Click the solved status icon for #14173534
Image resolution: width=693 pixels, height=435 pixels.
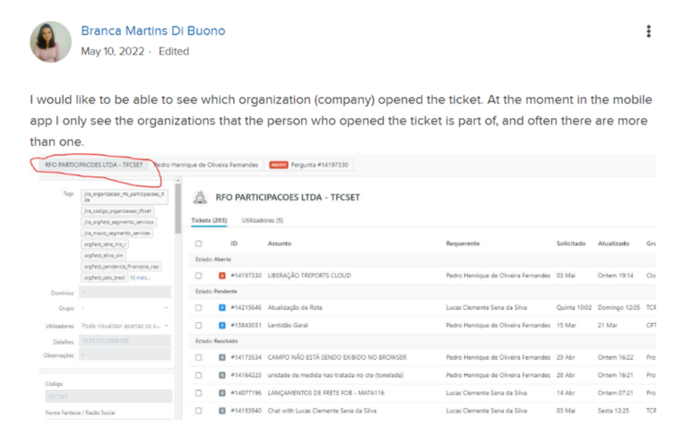point(222,357)
